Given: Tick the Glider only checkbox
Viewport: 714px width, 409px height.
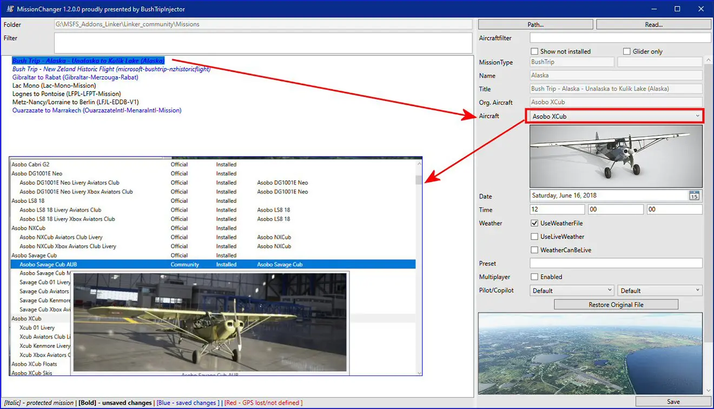Looking at the screenshot, I should pos(627,51).
